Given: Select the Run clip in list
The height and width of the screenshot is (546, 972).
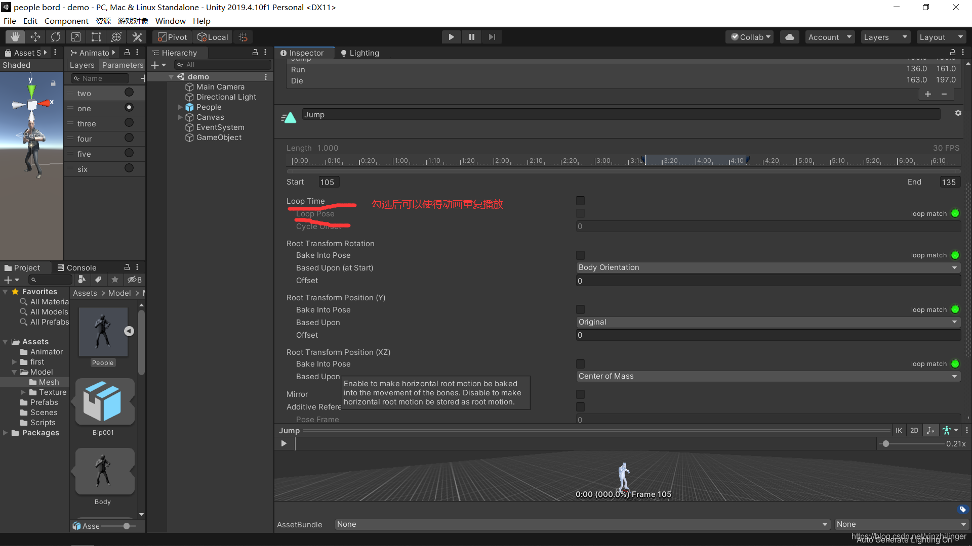Looking at the screenshot, I should tap(623, 69).
